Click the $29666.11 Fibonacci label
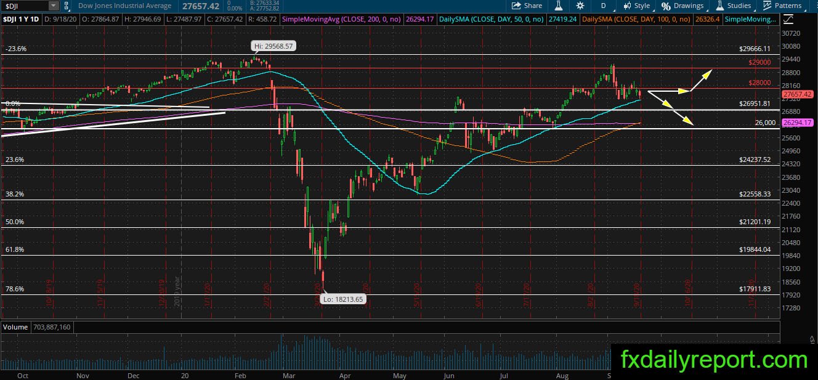 tap(755, 48)
